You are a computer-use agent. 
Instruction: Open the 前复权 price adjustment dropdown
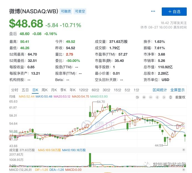pyautogui.click(x=180, y=97)
